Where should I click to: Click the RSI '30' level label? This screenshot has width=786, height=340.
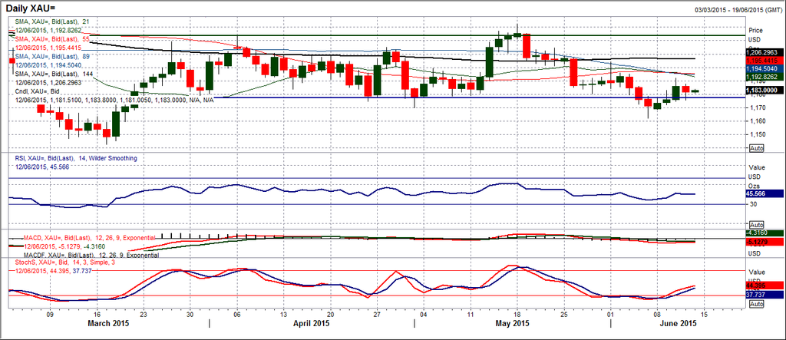click(x=752, y=205)
